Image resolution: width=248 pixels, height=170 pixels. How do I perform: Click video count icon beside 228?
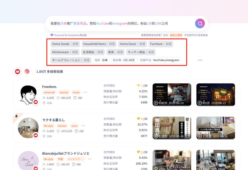coord(76,131)
